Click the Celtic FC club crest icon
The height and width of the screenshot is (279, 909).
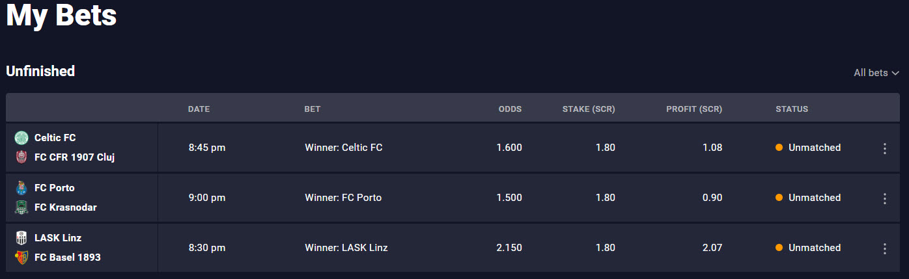[x=21, y=138]
